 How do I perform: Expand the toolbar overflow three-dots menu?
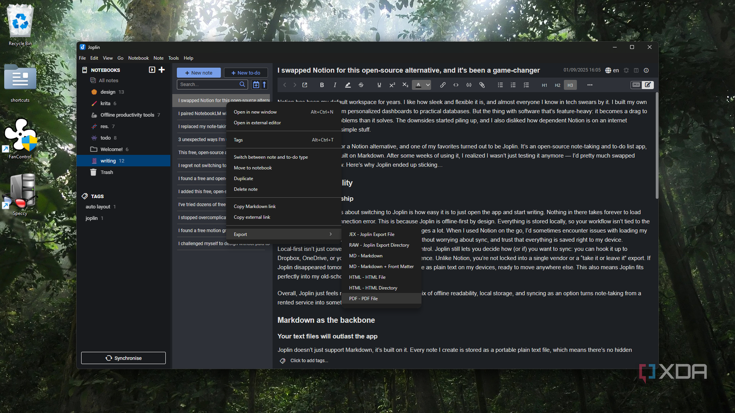pos(590,85)
